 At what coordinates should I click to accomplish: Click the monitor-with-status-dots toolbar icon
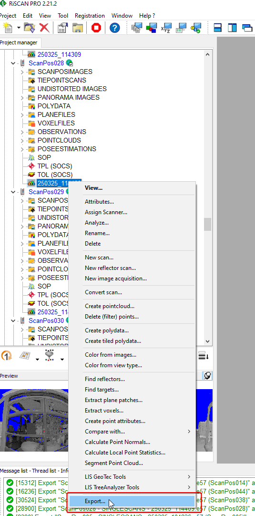click(196, 28)
